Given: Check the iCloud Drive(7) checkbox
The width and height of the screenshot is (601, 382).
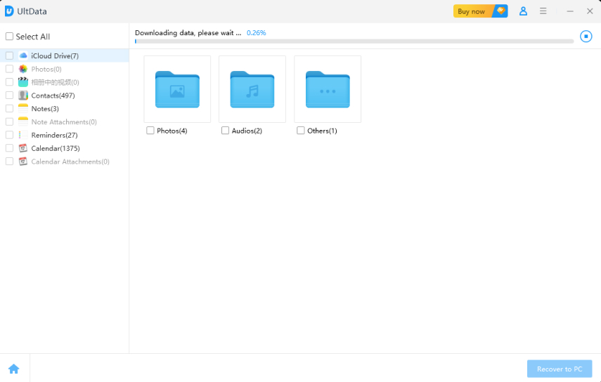Looking at the screenshot, I should pyautogui.click(x=9, y=55).
